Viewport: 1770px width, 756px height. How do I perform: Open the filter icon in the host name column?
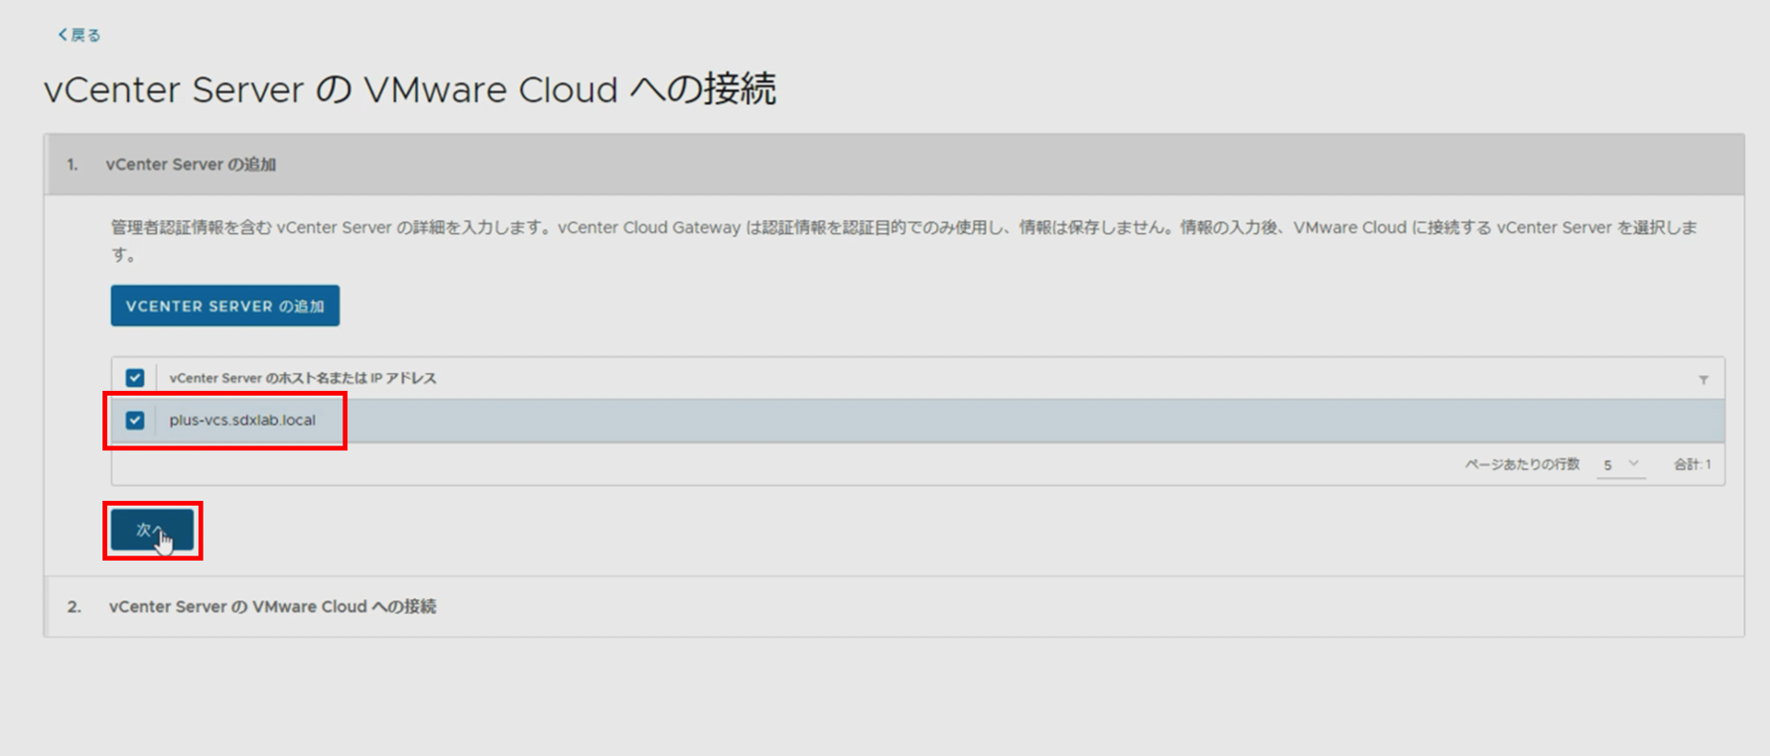coord(1703,379)
